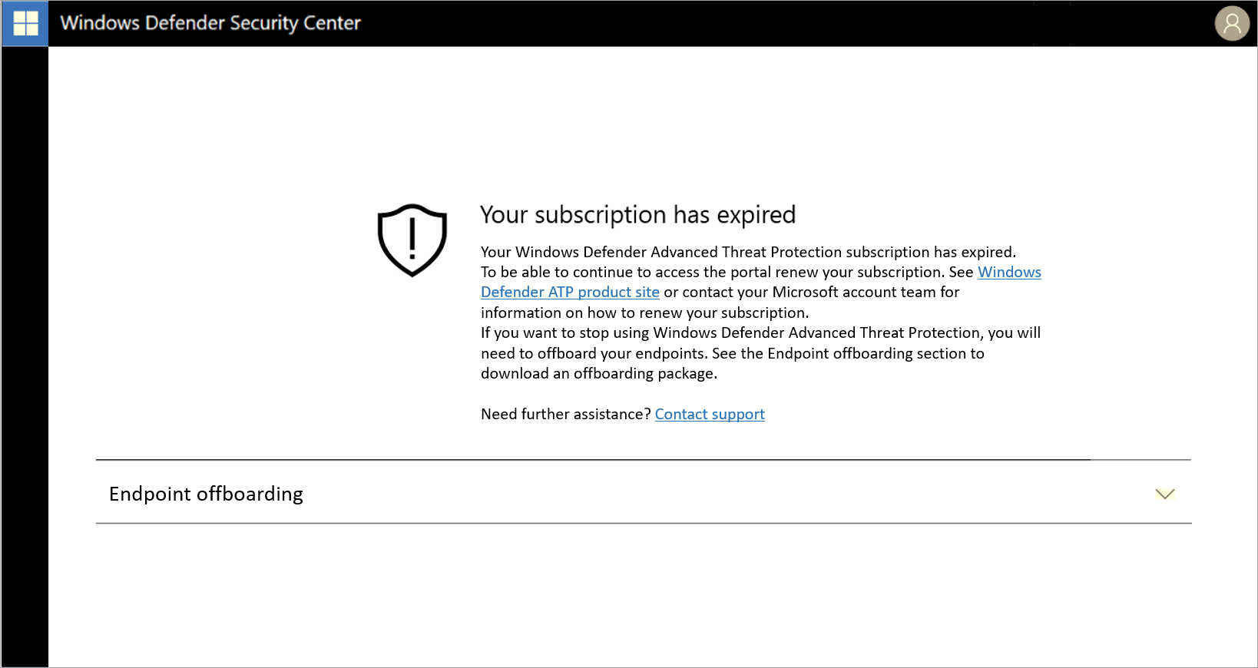
Task: Open the Contact support link
Action: click(709, 415)
